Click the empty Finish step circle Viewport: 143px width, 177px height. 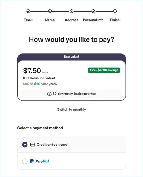coord(115,11)
